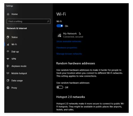Click the Random hardware addresses heading

[x=75, y=63]
